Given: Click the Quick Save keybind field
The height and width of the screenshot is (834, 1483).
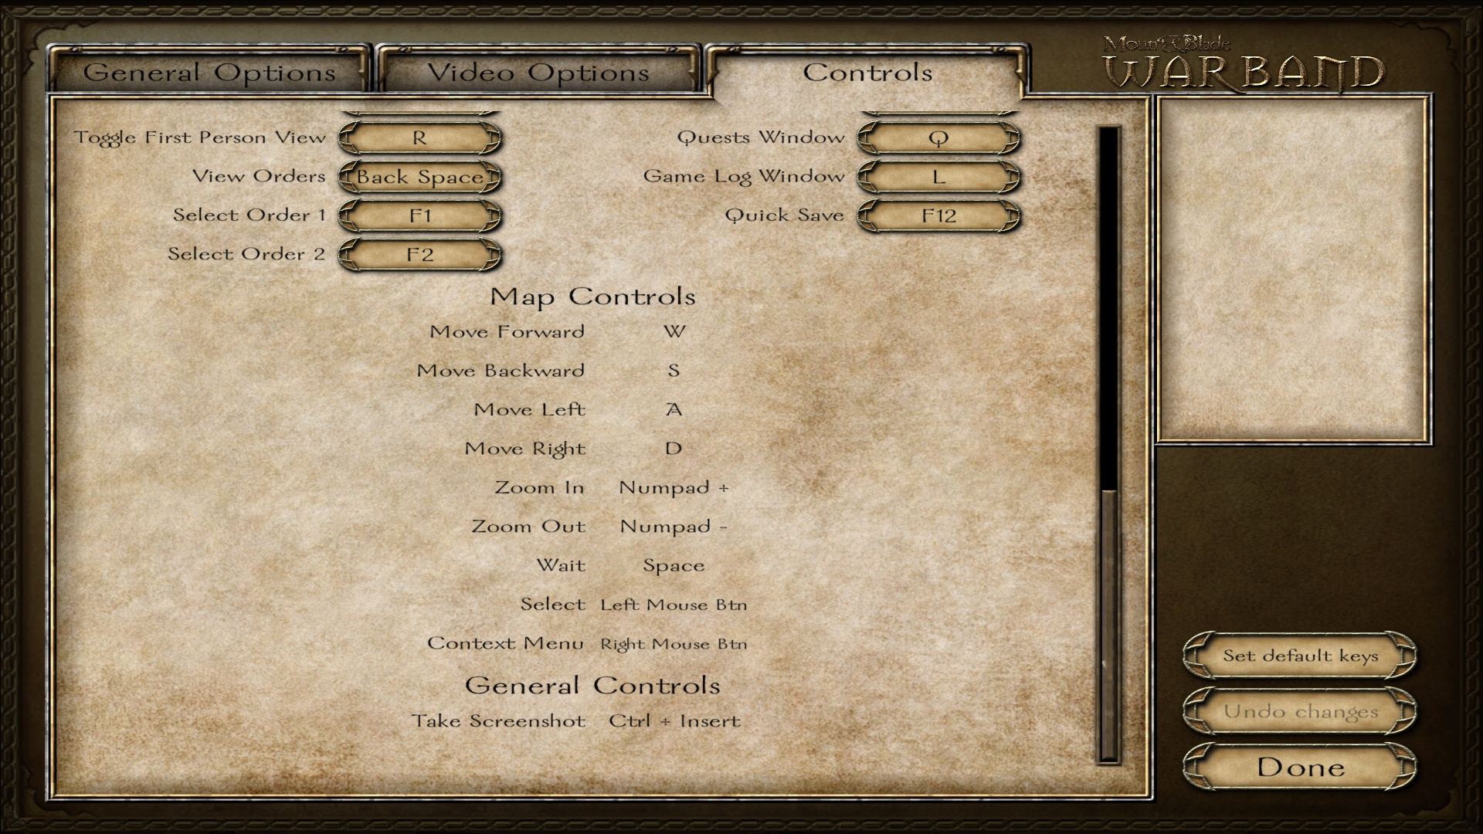Looking at the screenshot, I should (937, 215).
